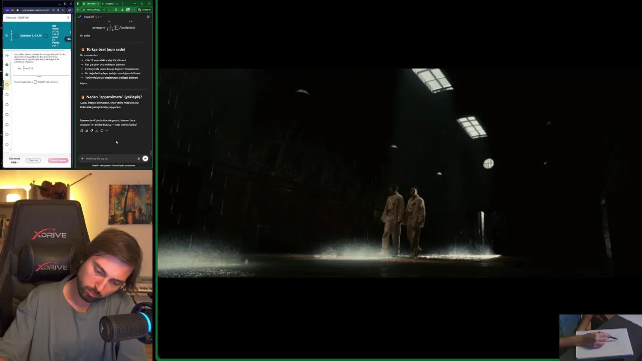
Task: Open the ChatGPT 5.1 model dropdown
Action: coord(93,17)
